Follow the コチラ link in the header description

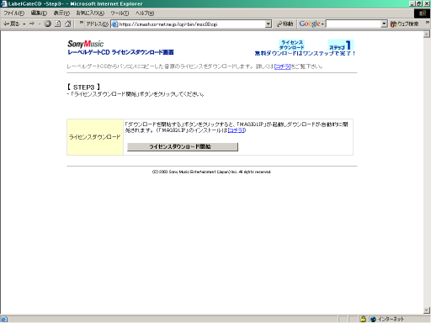282,66
